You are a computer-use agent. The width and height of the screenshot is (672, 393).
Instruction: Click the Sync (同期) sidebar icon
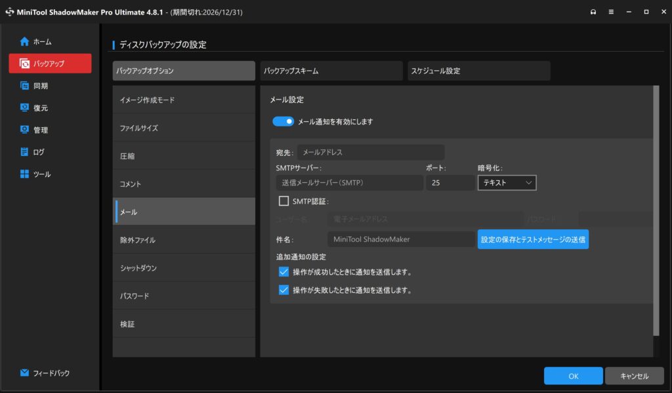click(x=24, y=86)
